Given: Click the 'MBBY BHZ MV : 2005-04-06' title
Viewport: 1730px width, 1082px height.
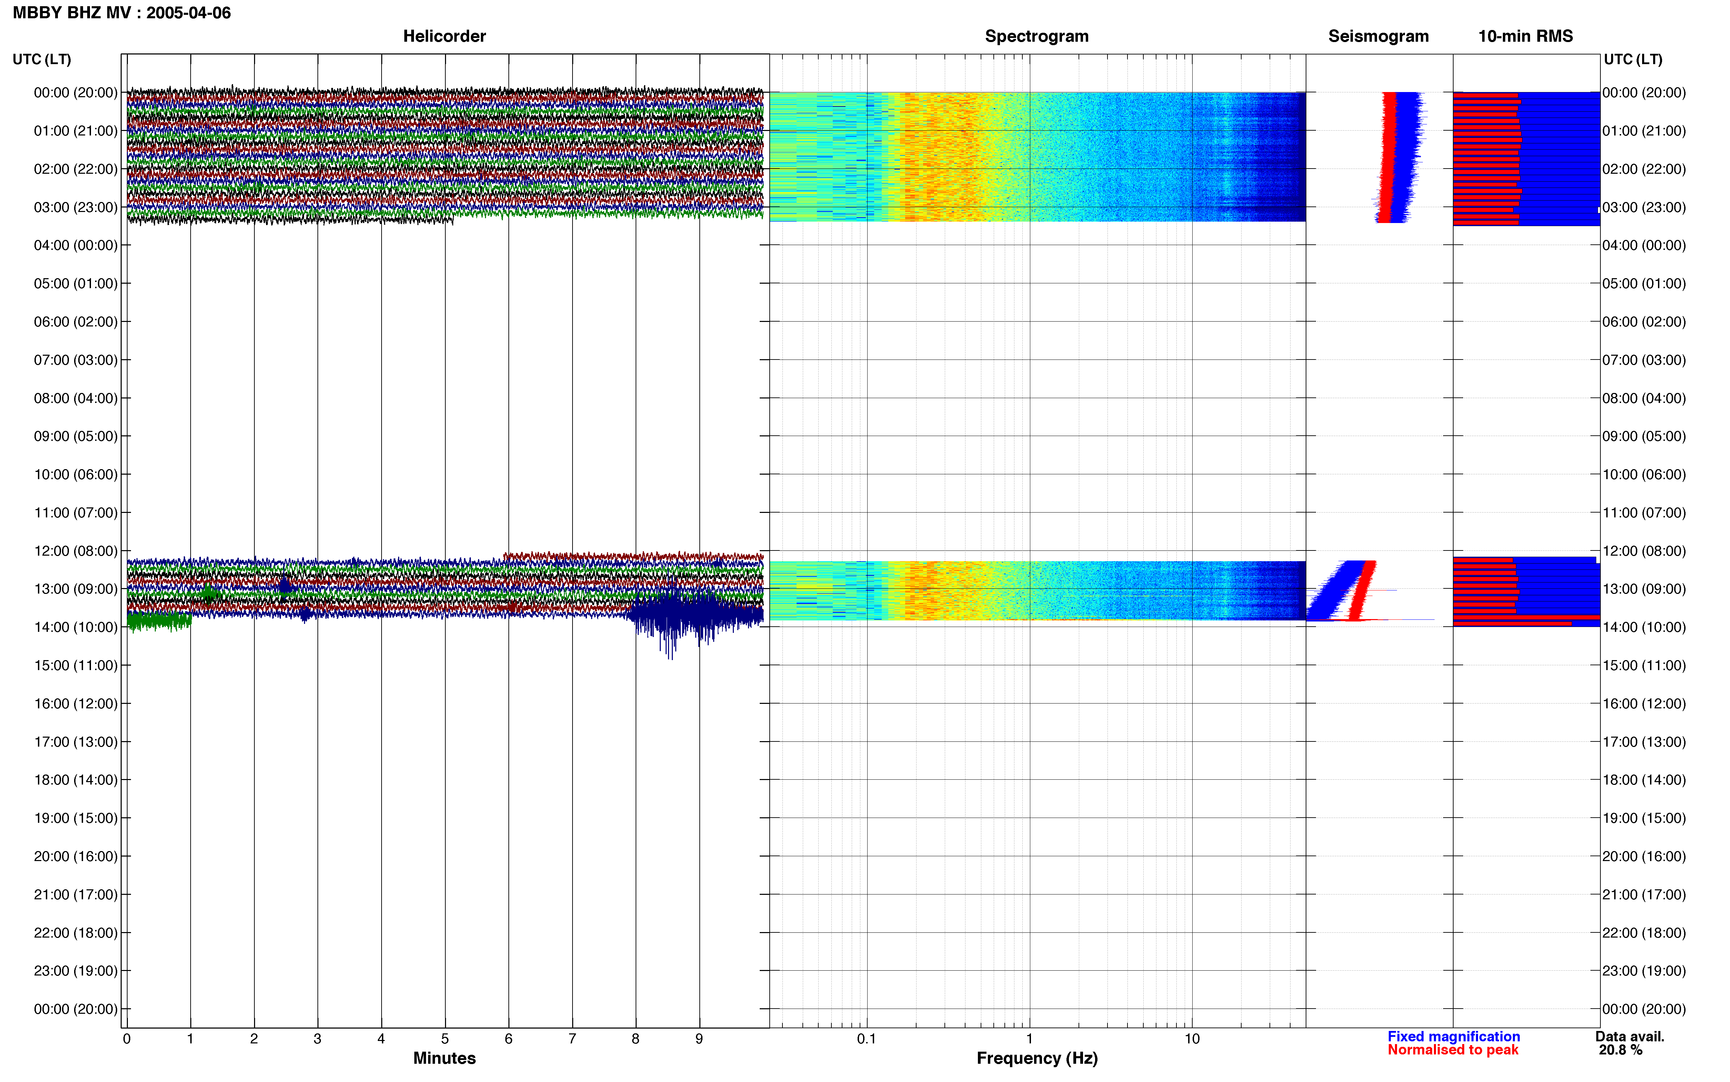Looking at the screenshot, I should [x=122, y=13].
